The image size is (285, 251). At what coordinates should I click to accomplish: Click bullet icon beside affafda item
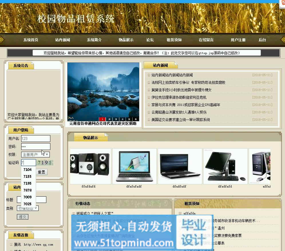(180, 214)
